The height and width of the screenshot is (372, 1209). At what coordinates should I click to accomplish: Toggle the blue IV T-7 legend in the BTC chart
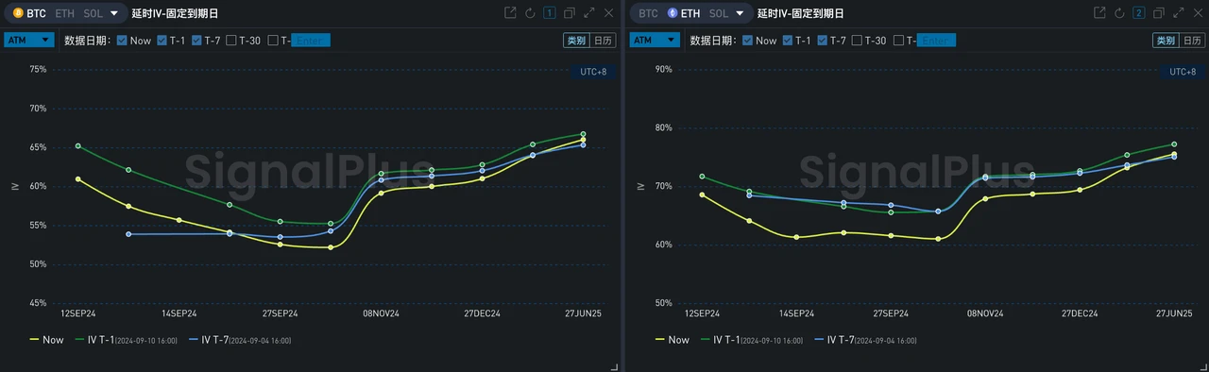click(x=241, y=340)
